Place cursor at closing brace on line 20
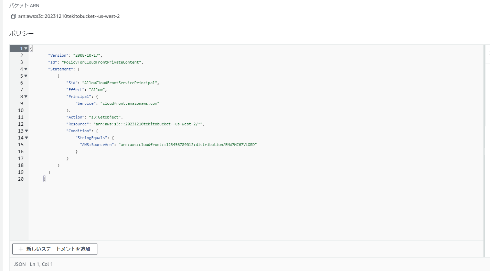The image size is (490, 271). point(45,179)
